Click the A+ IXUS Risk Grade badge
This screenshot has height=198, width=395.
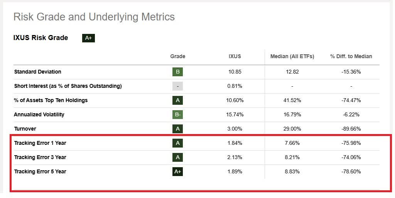pyautogui.click(x=88, y=38)
